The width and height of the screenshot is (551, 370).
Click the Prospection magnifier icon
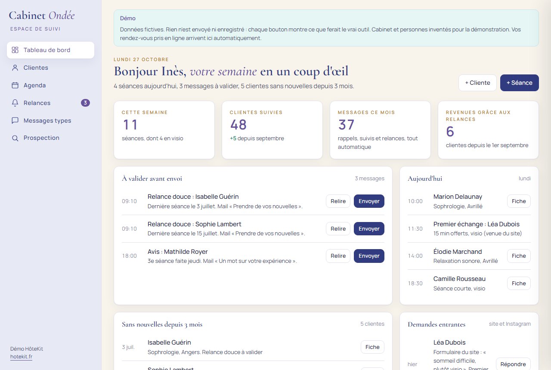click(x=15, y=138)
